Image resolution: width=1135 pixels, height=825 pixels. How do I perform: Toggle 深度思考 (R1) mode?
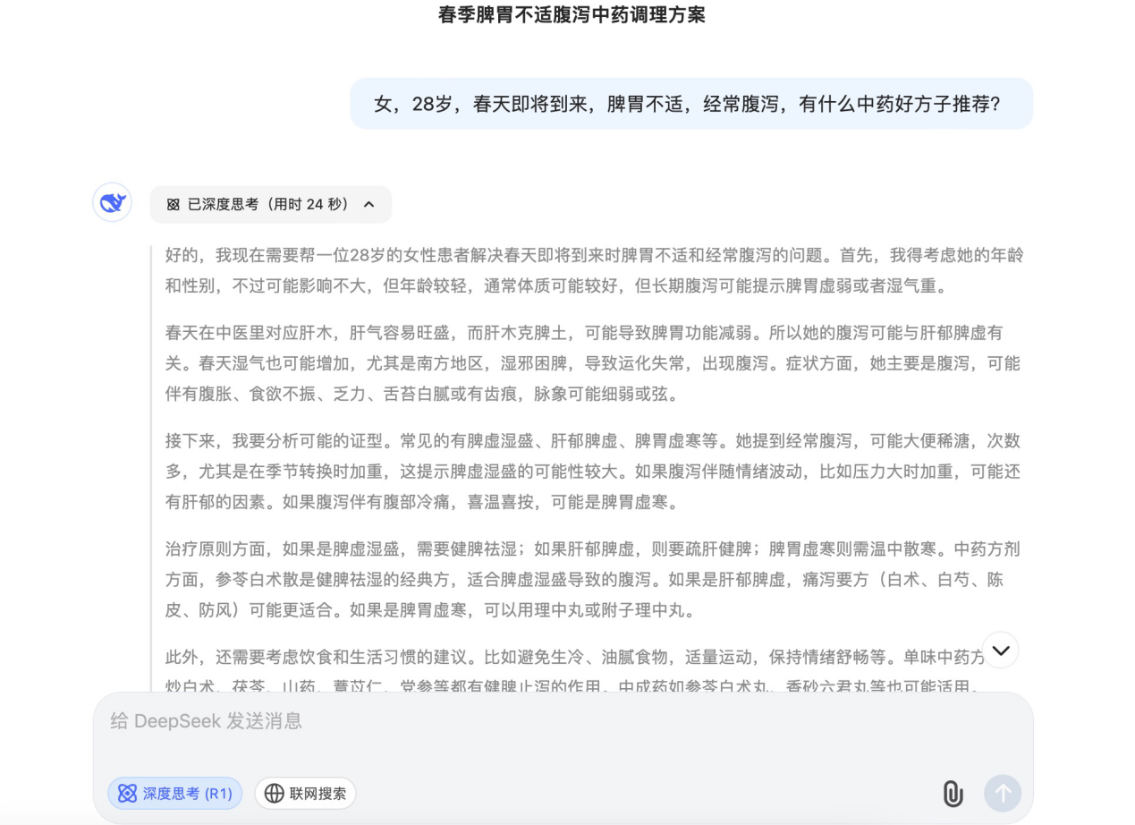[x=175, y=794]
